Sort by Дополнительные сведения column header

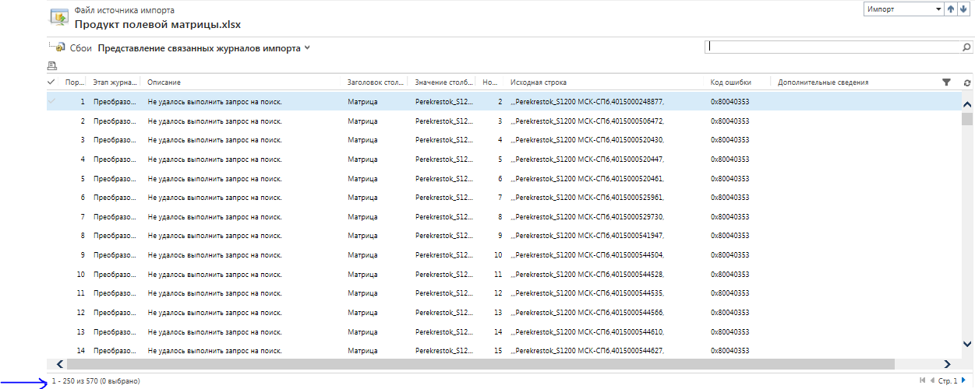823,82
